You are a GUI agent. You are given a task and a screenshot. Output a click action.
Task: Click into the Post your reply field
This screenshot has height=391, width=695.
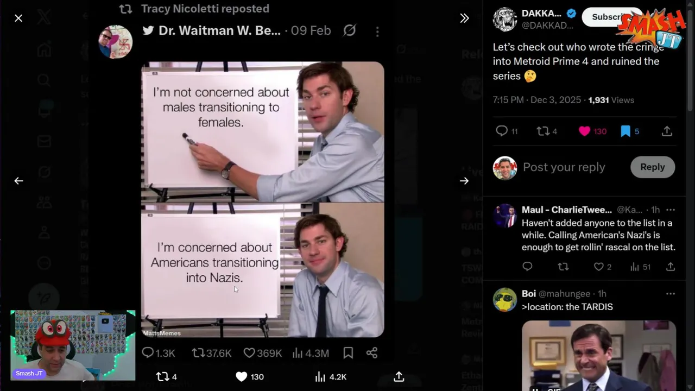pyautogui.click(x=564, y=167)
